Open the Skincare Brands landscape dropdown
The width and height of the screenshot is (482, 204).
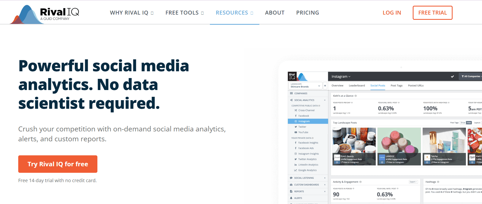click(x=305, y=85)
